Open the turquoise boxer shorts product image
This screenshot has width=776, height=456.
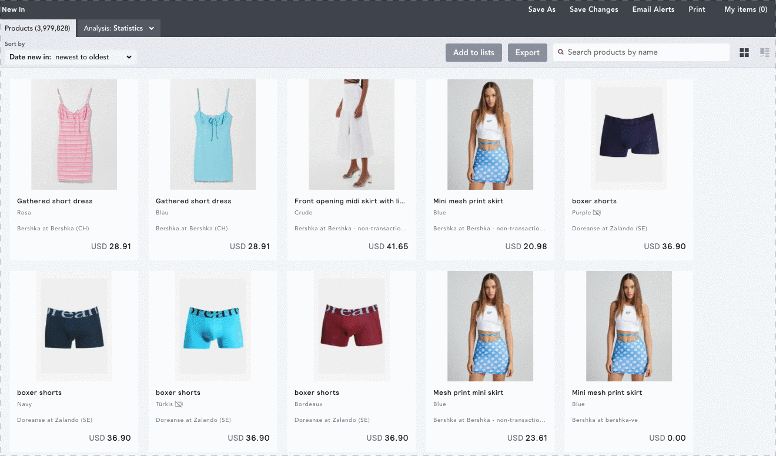(213, 326)
